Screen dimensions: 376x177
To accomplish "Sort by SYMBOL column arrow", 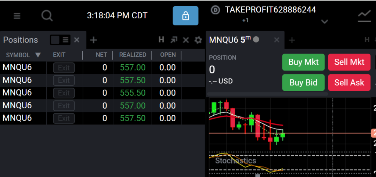I will (38, 55).
